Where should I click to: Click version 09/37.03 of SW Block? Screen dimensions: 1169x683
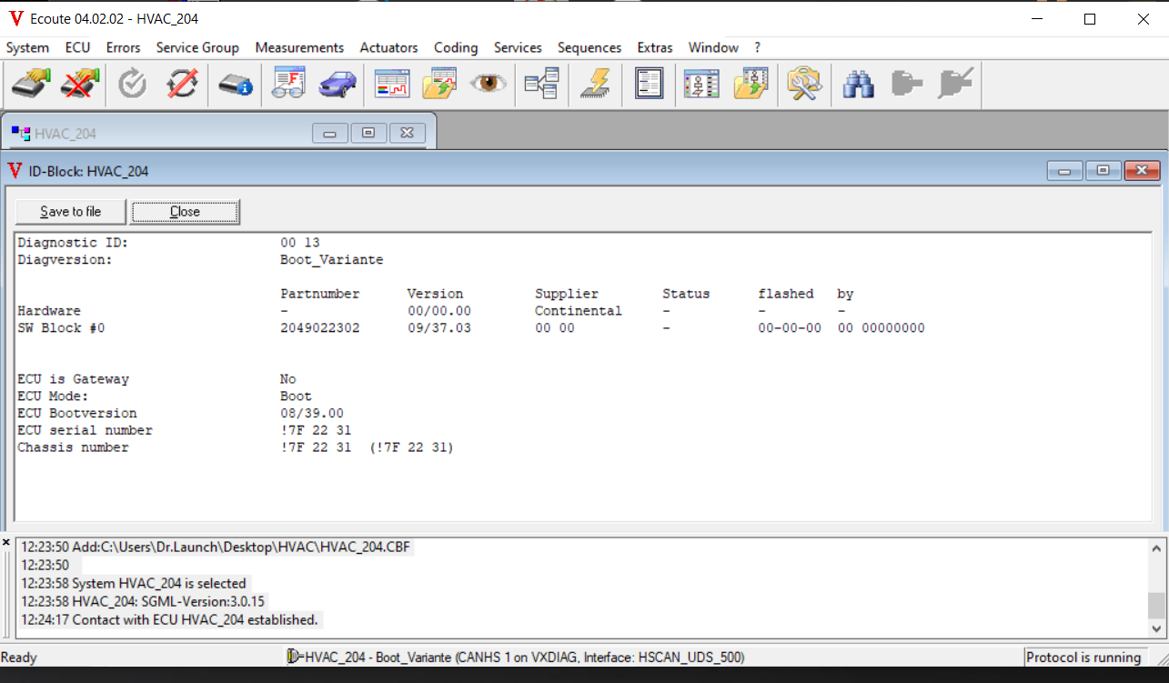439,327
